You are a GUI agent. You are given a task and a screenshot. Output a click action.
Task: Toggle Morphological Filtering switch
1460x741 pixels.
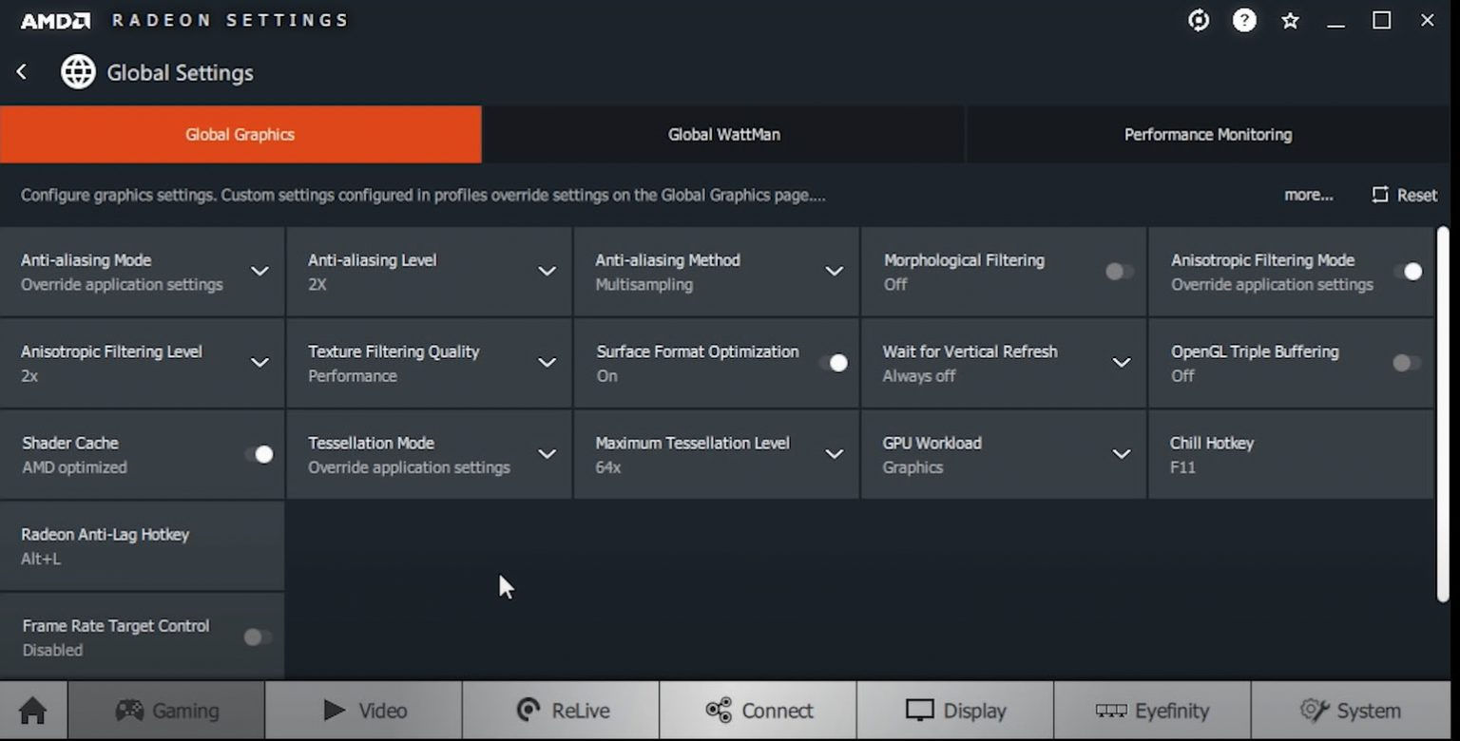tap(1119, 272)
